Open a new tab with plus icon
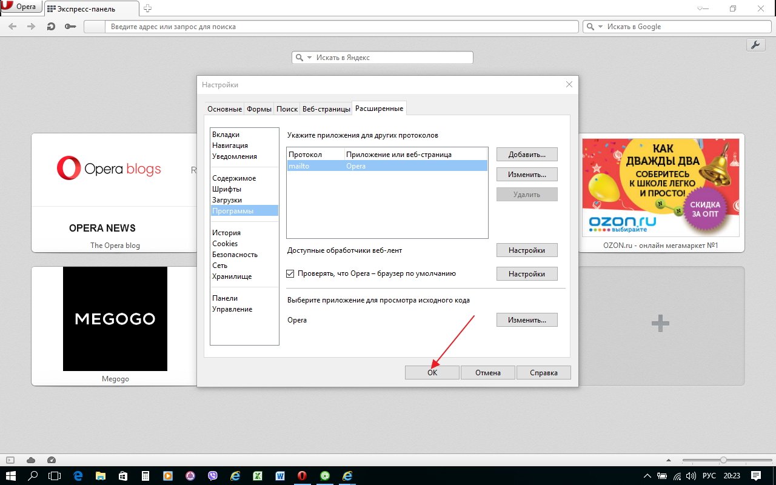Image resolution: width=776 pixels, height=485 pixels. coord(148,8)
